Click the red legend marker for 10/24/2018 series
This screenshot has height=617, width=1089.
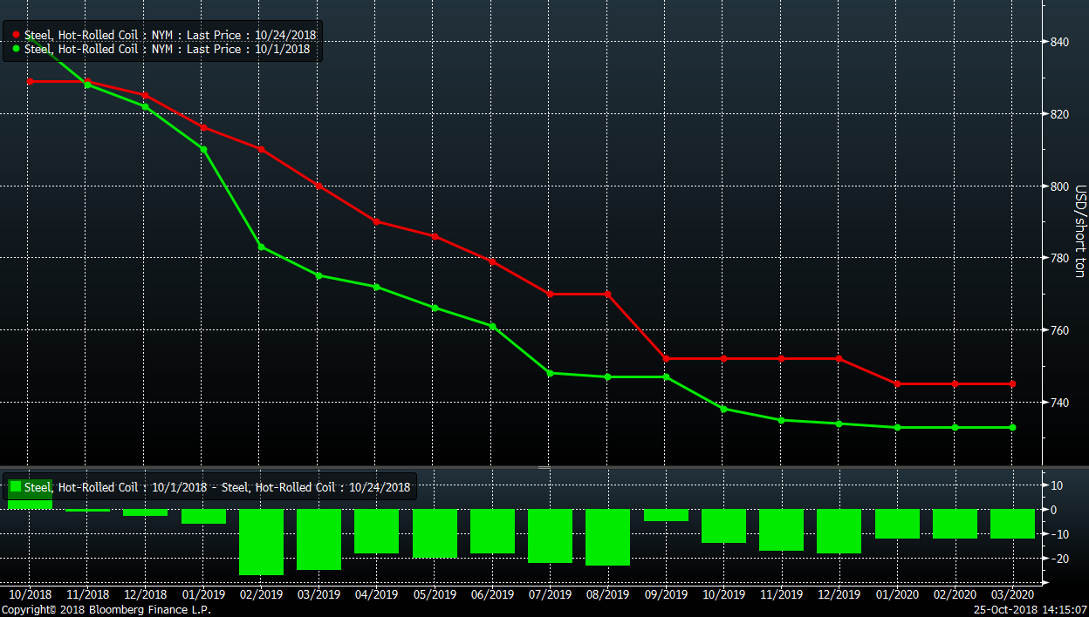click(x=16, y=35)
